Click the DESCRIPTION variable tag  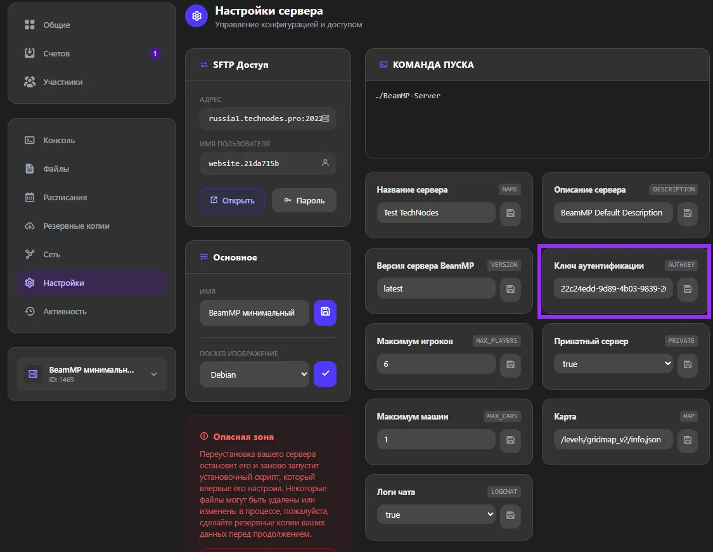(x=674, y=189)
